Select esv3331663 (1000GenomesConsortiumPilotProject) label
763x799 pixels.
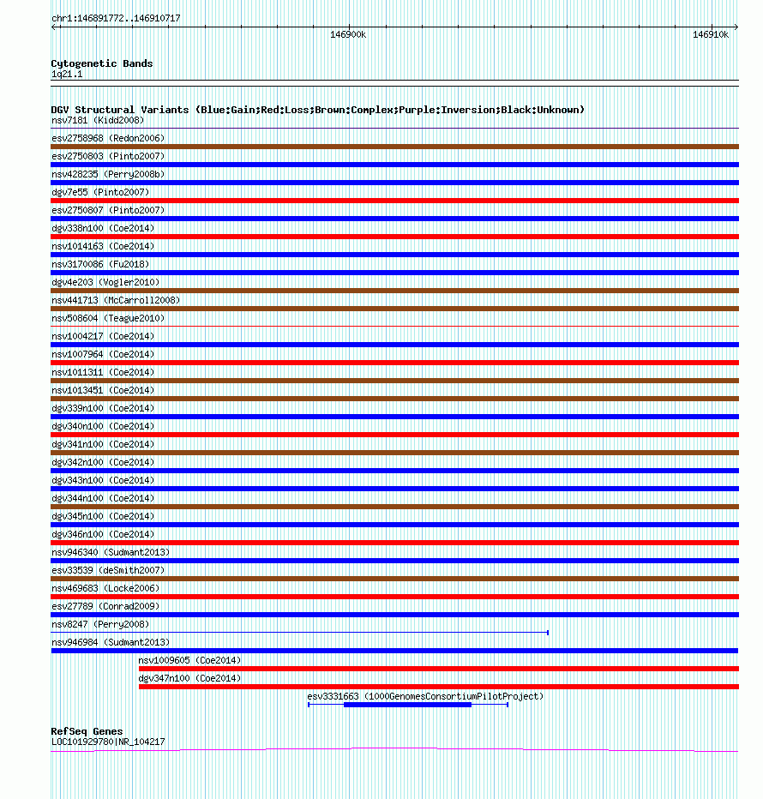tap(425, 696)
